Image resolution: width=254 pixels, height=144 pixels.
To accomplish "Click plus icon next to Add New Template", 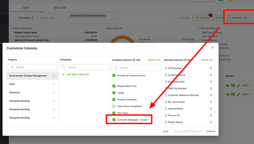I will tap(63, 75).
